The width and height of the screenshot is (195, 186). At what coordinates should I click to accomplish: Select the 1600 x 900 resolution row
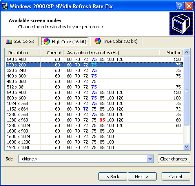tap(94, 131)
